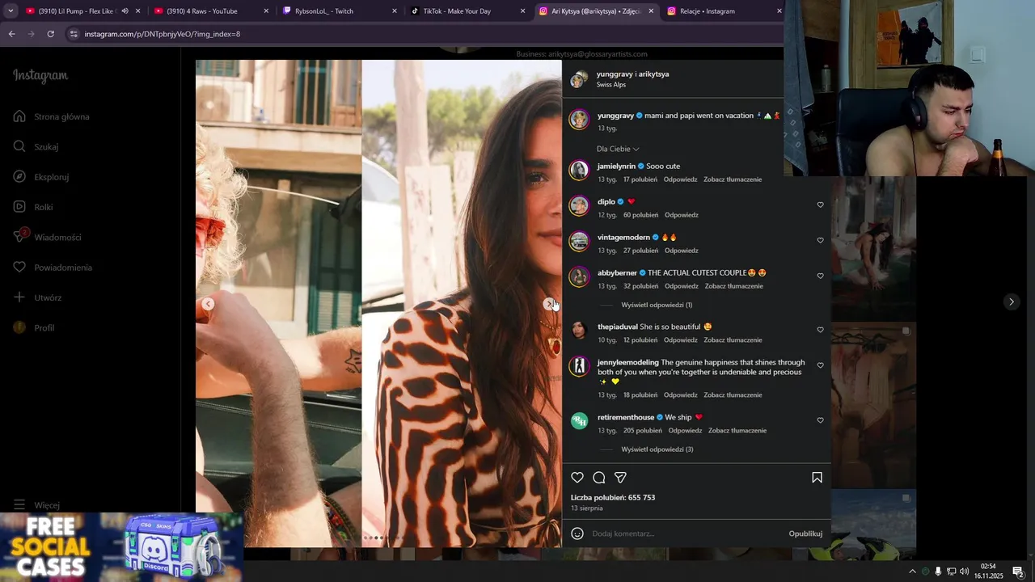Open Rolki reels in the sidebar
The image size is (1035, 582).
tap(32, 207)
